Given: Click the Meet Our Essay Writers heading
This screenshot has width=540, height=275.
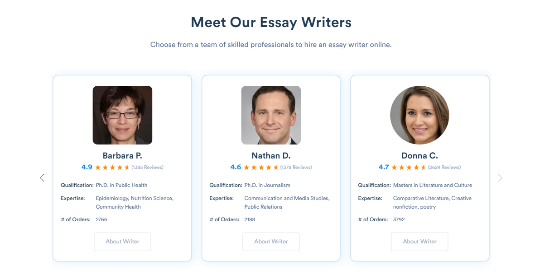Looking at the screenshot, I should [x=271, y=22].
